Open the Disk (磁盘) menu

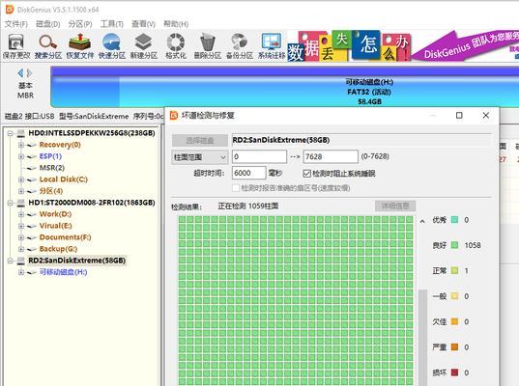coord(47,24)
